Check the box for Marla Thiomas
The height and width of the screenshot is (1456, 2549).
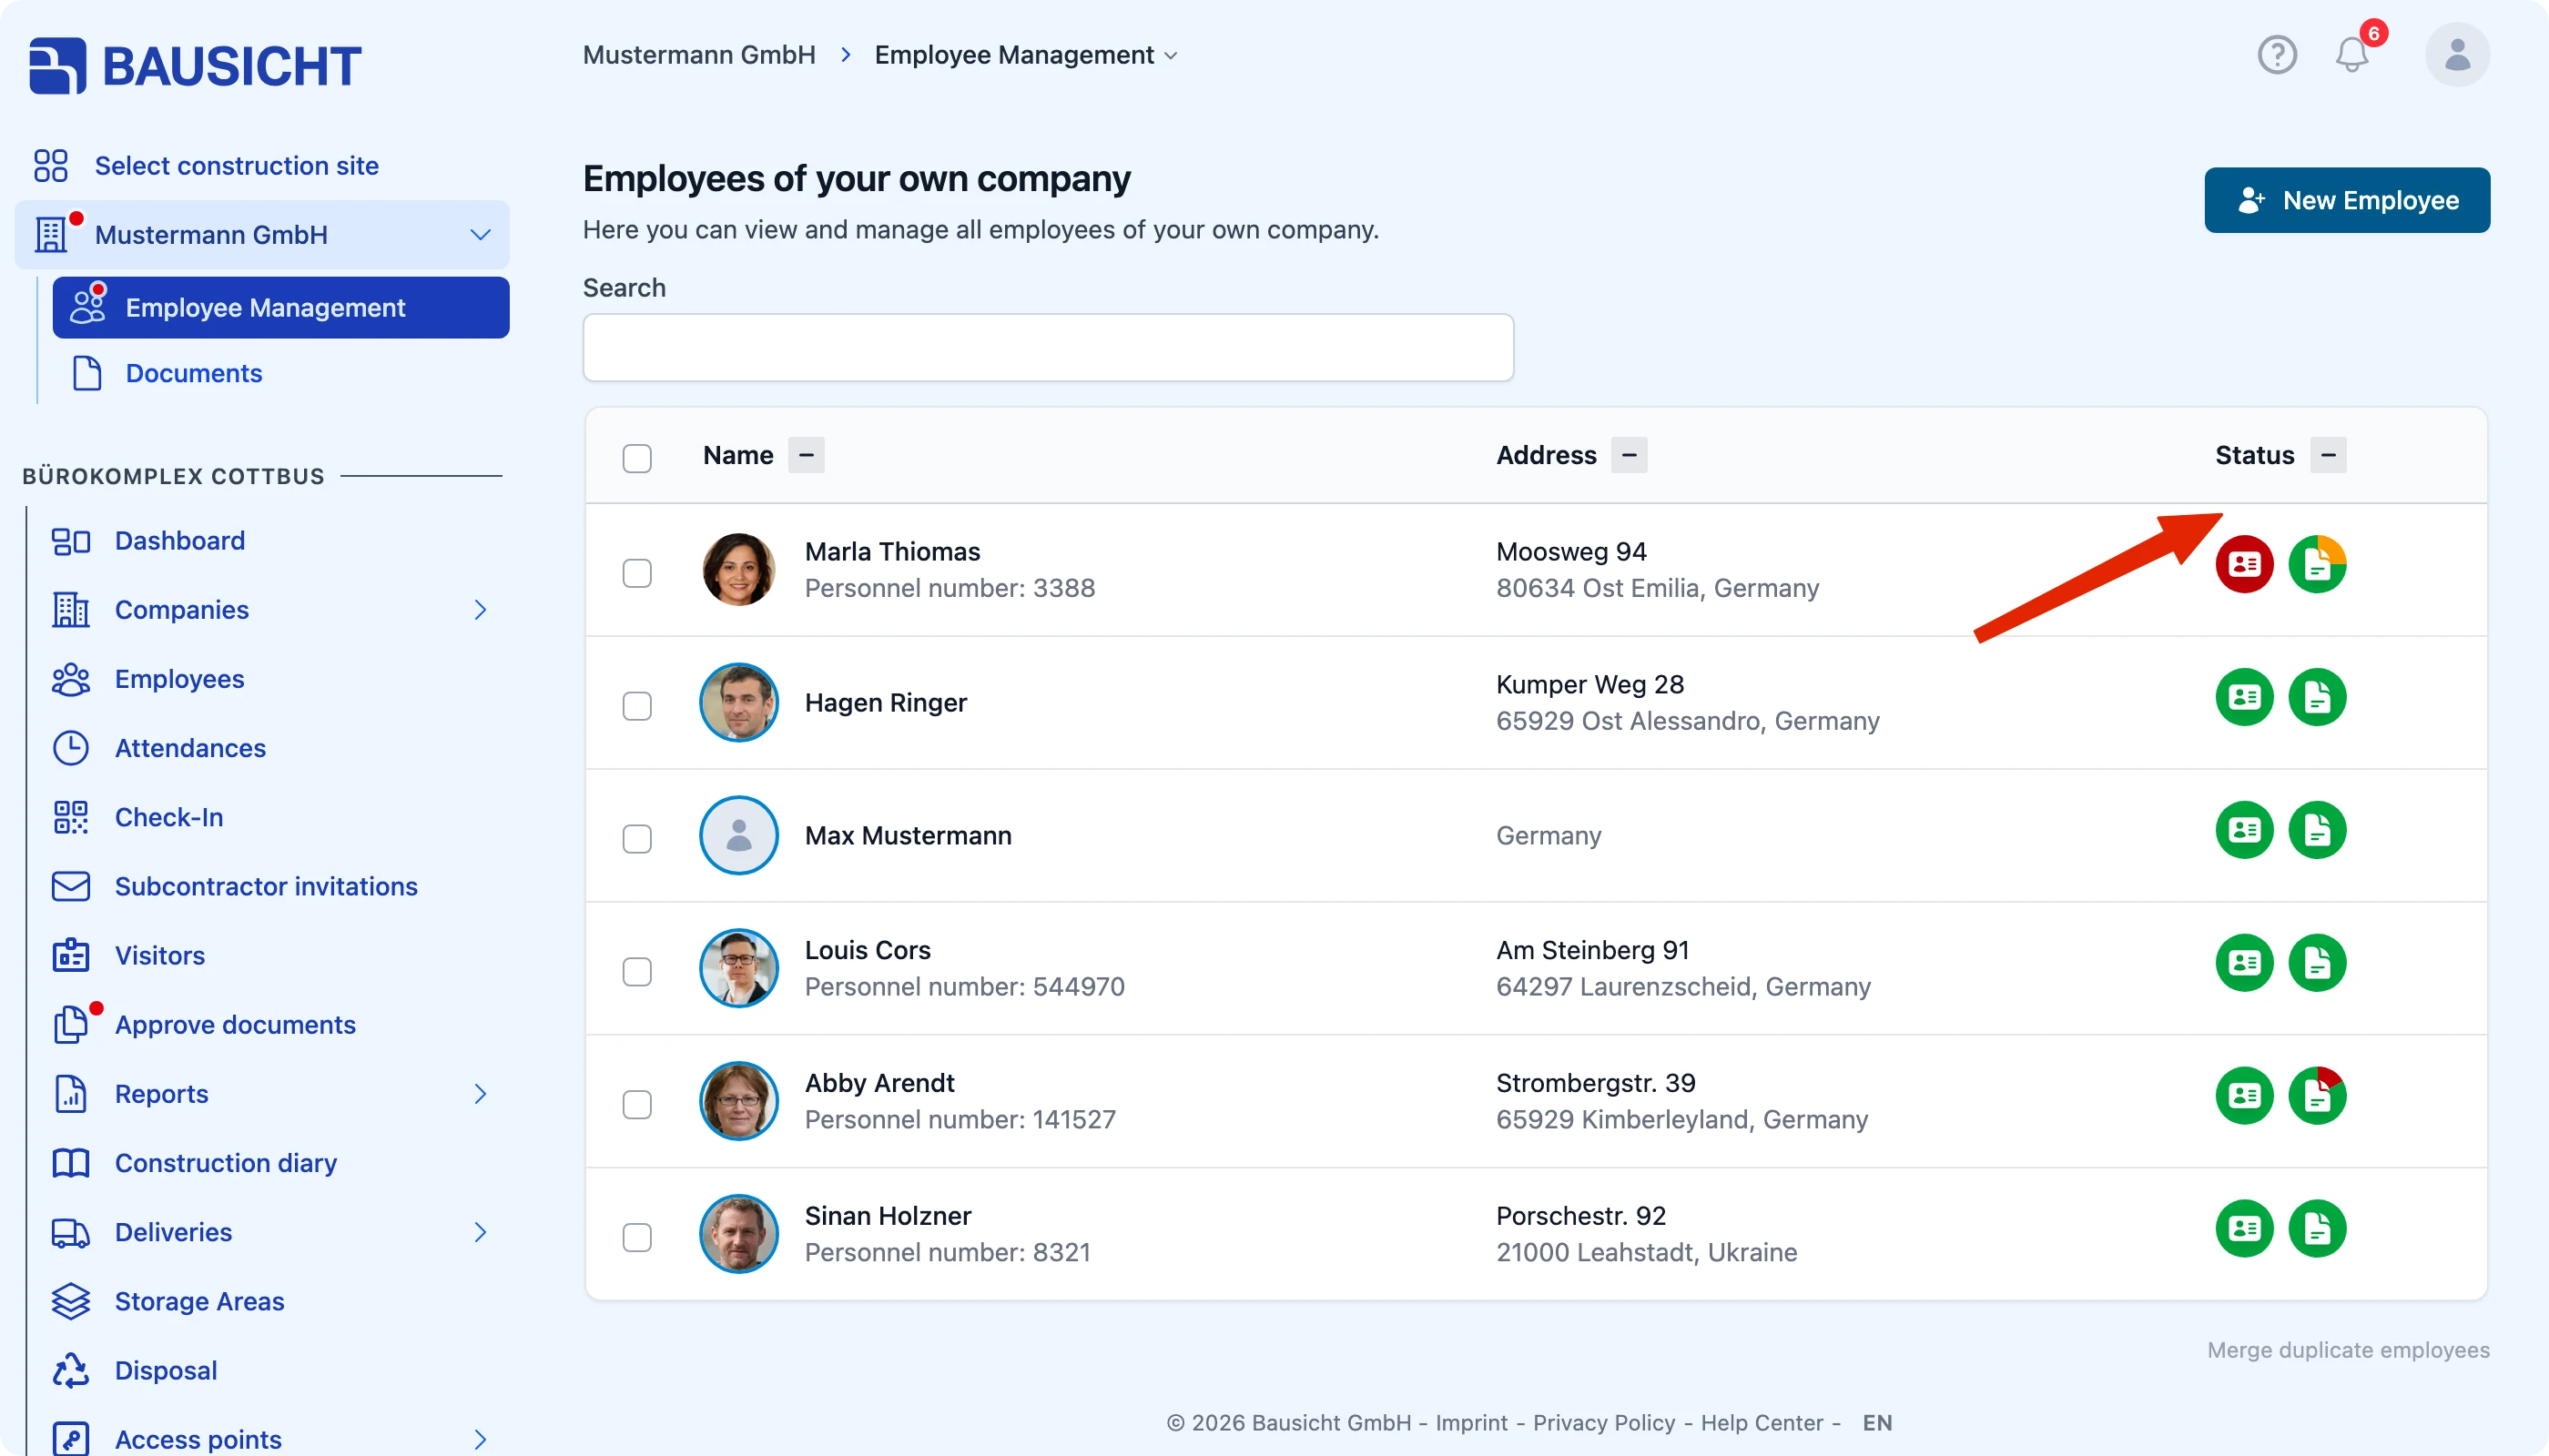click(x=636, y=573)
